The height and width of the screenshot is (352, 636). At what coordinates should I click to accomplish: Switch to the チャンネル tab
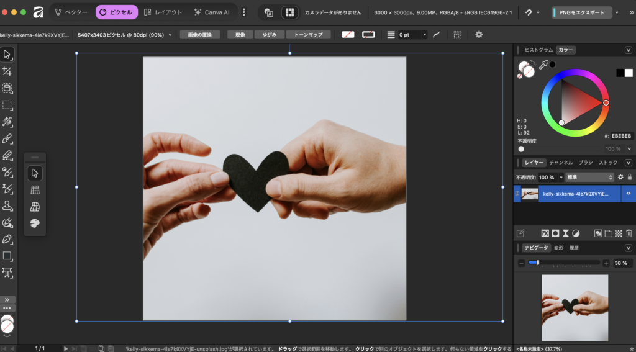pyautogui.click(x=560, y=163)
